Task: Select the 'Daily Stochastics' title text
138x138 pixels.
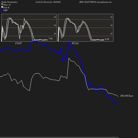Action: click(x=9, y=2)
